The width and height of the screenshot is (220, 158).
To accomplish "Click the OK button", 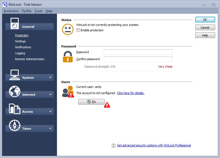I will coord(205,20).
